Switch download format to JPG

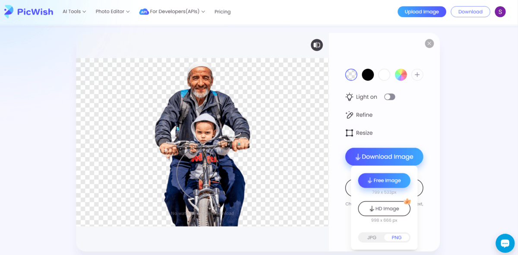(371, 237)
